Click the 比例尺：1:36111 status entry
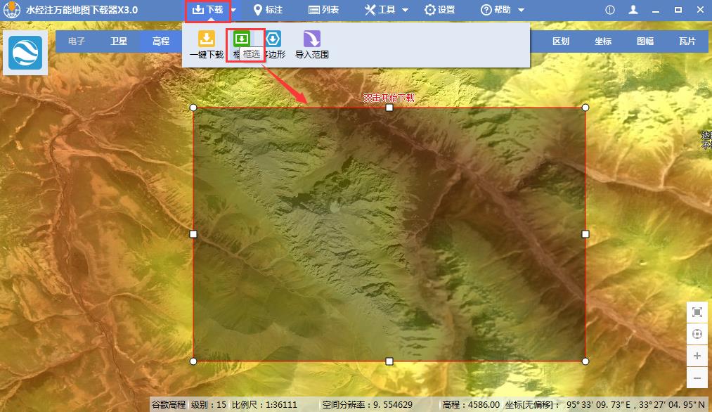The image size is (712, 412). 264,405
